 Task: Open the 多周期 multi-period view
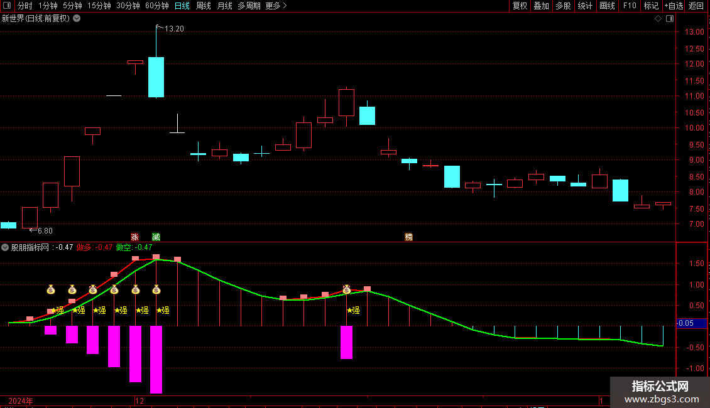[249, 6]
